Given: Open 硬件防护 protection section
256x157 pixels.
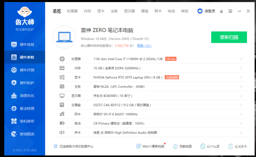Looking at the screenshot, I should 24,83.
